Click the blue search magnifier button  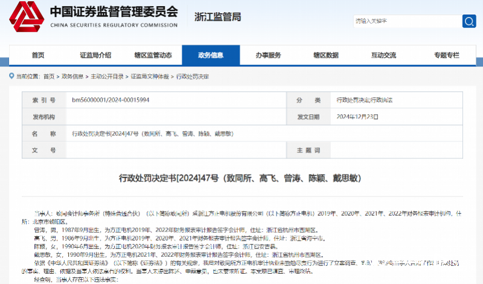[x=469, y=21]
